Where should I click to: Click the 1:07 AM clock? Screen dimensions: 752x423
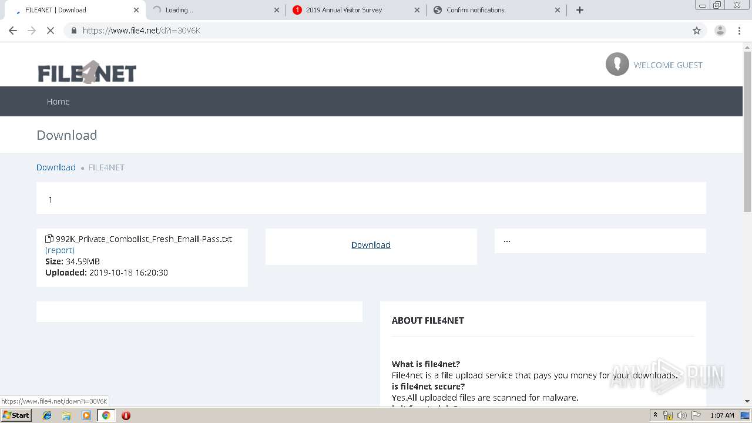[x=722, y=415]
